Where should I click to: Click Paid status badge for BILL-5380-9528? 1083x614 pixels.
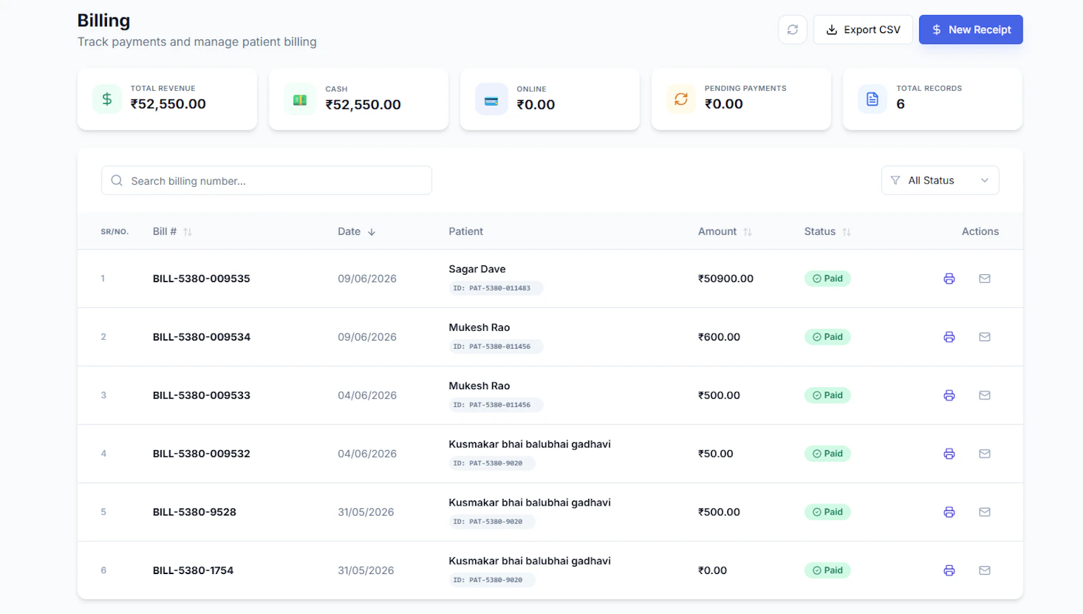point(827,512)
